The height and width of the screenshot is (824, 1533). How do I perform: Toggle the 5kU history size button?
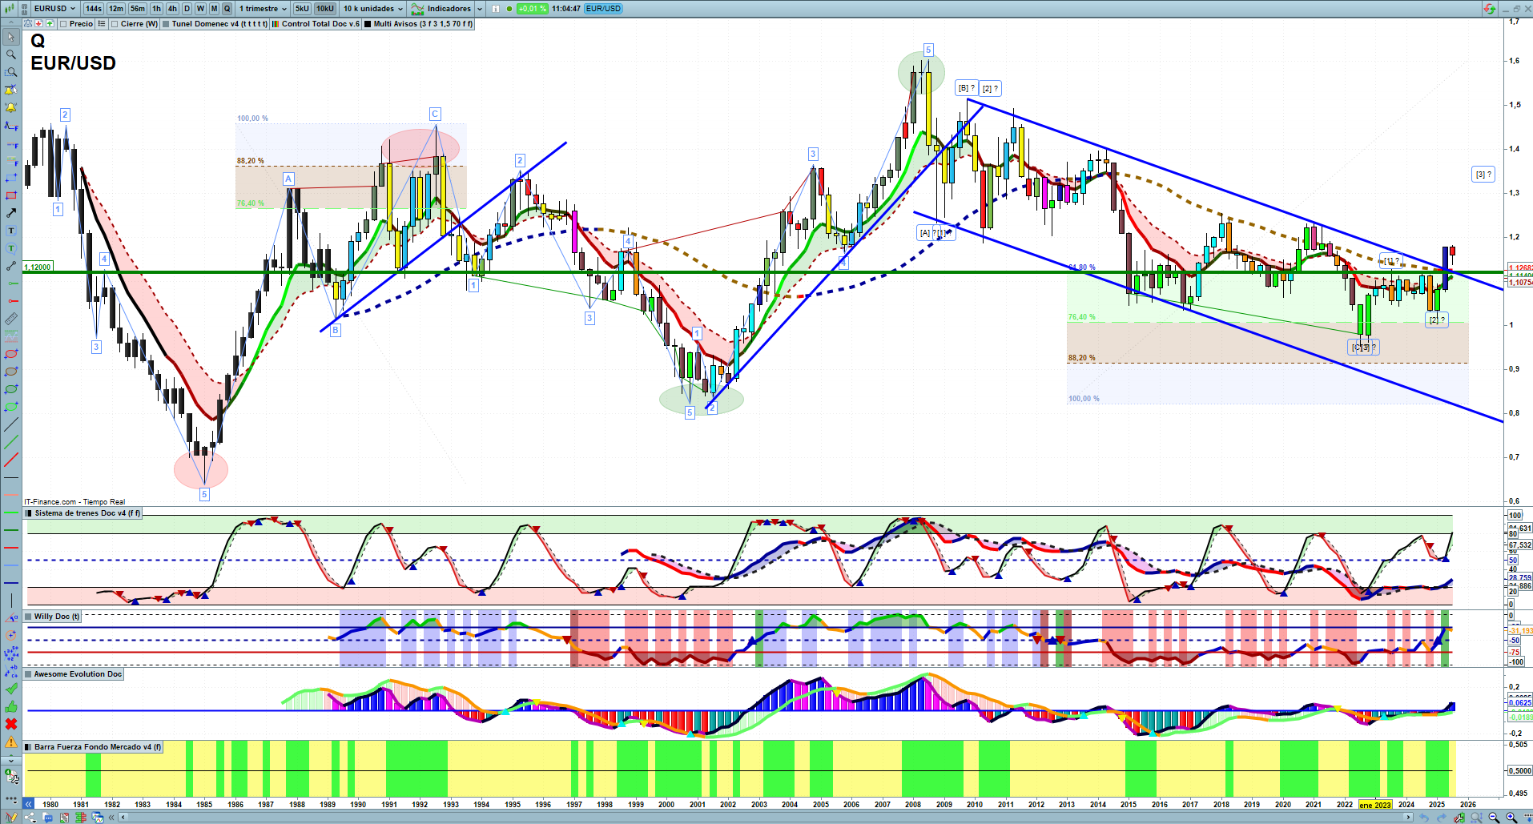coord(302,9)
